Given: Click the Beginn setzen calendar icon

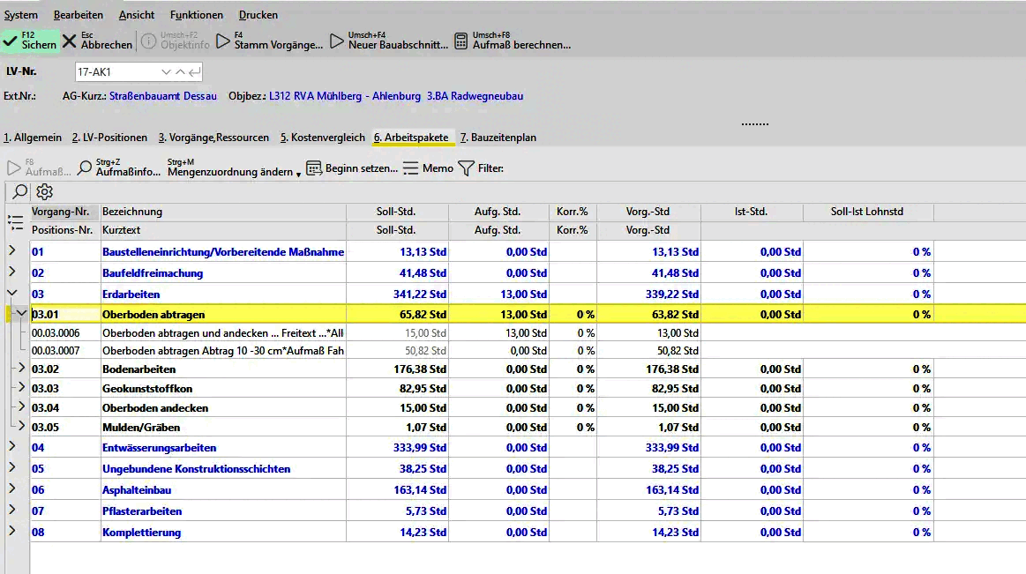Looking at the screenshot, I should point(313,168).
